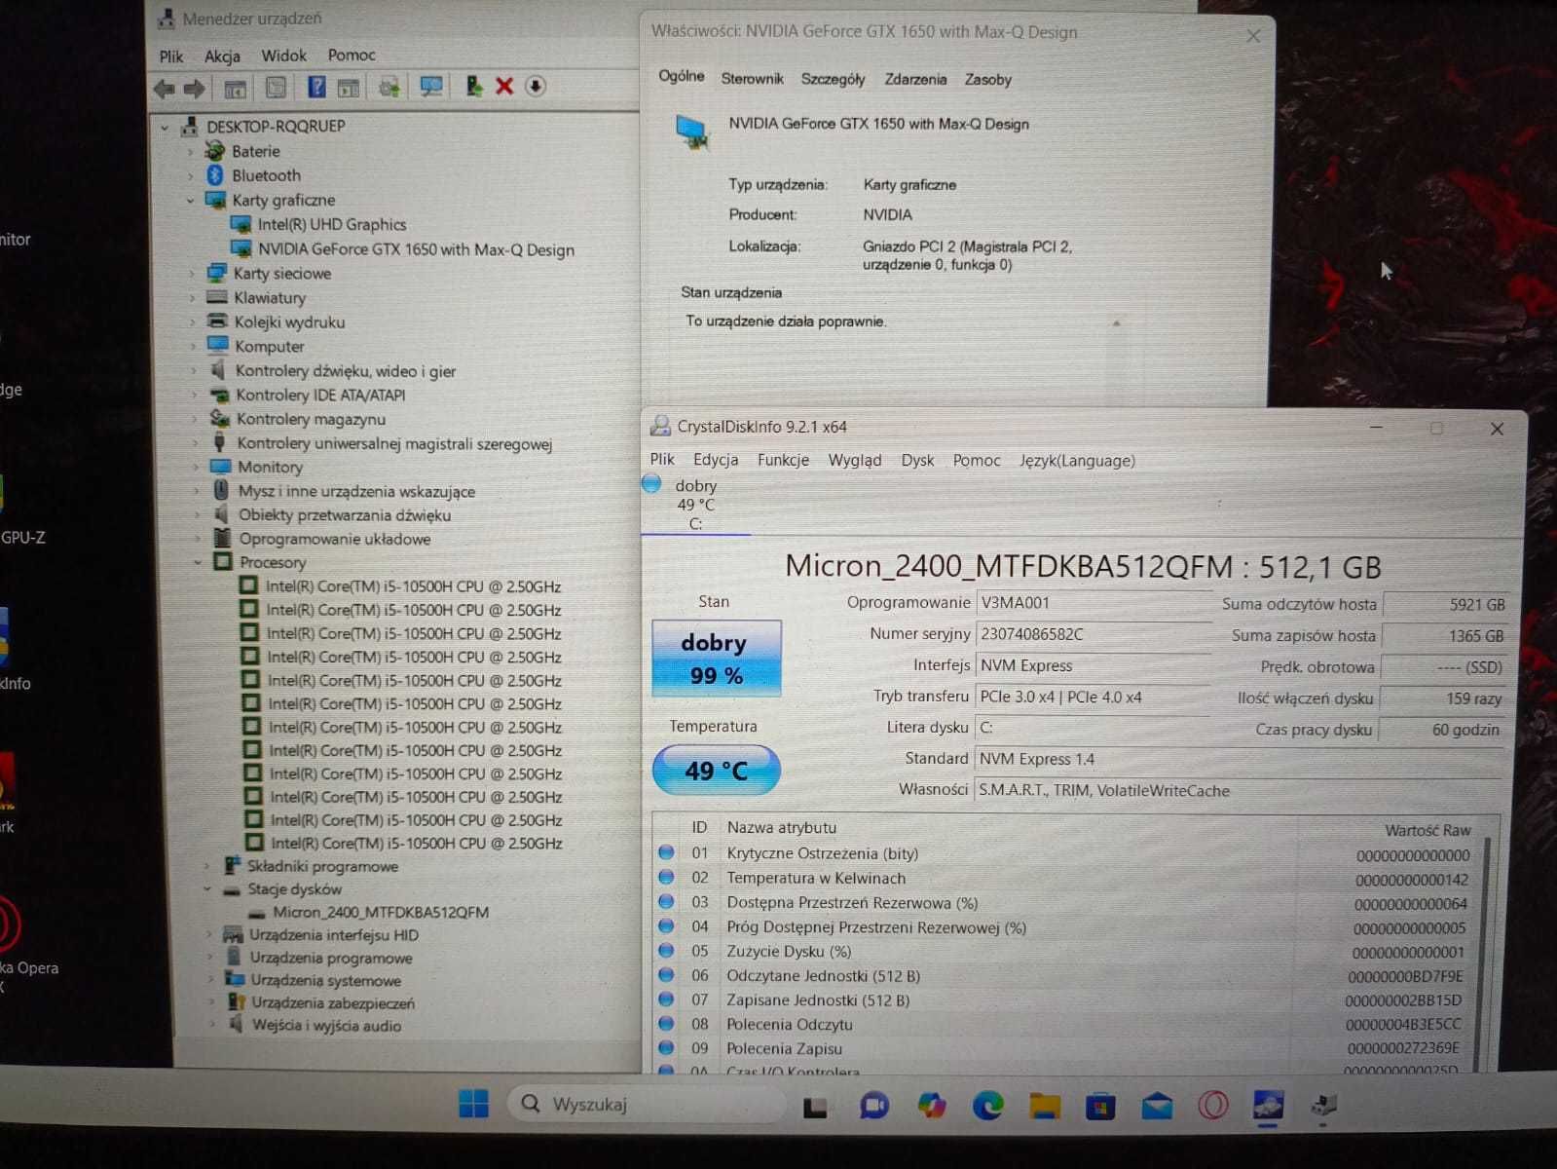Click the Device Manager taskbar icon
Screen dimensions: 1557x1169
[x=1324, y=1105]
